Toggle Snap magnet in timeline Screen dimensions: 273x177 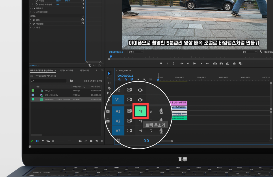click(126, 79)
